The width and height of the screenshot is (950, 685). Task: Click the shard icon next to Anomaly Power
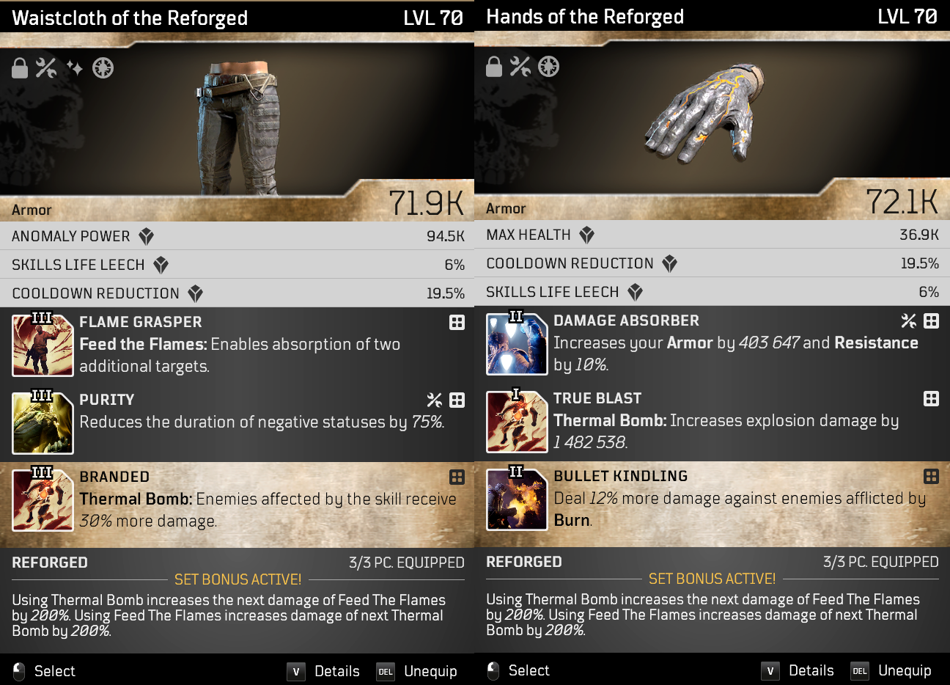pos(147,236)
